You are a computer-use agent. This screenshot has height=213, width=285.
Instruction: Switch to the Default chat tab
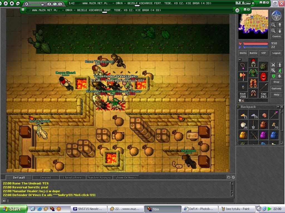point(19,177)
